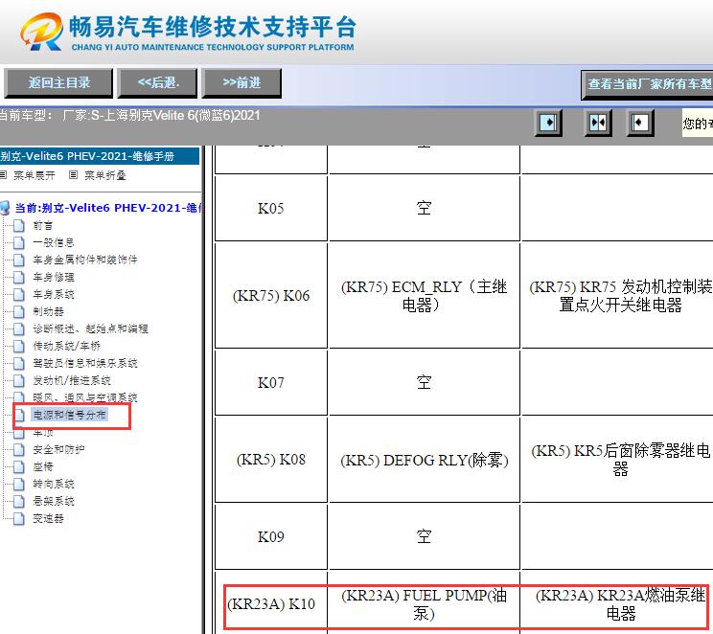
Task: Go forward with the >>前进 button
Action: click(241, 82)
